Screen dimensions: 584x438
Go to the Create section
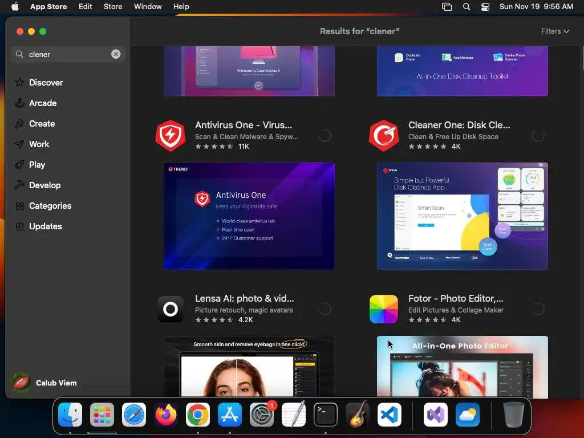click(x=35, y=123)
